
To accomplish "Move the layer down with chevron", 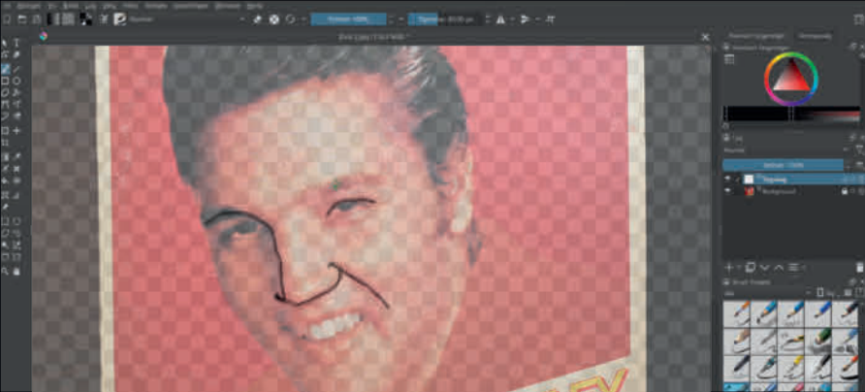I will 764,267.
